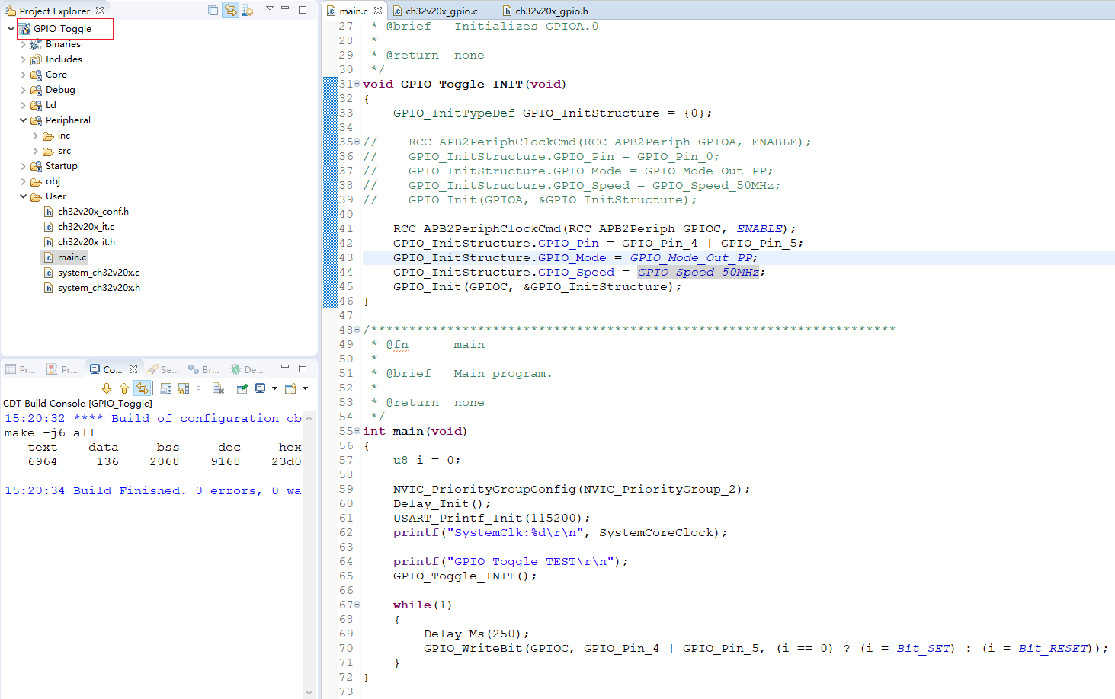This screenshot has height=699, width=1115.
Task: Click console Next Error down arrow
Action: [107, 388]
